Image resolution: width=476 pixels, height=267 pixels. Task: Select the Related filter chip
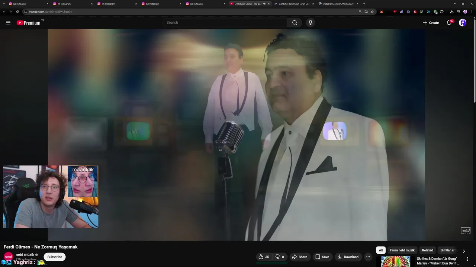tap(428, 250)
